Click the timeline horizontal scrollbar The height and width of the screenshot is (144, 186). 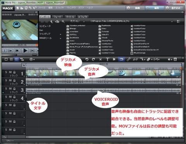88,137
